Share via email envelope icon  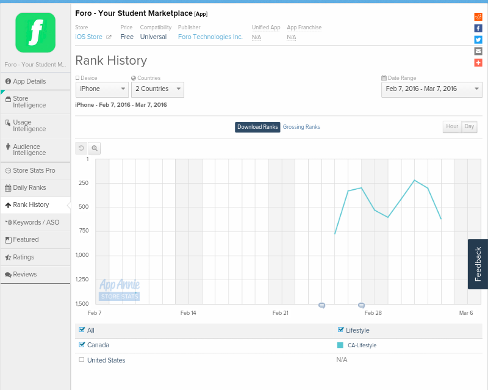[478, 51]
